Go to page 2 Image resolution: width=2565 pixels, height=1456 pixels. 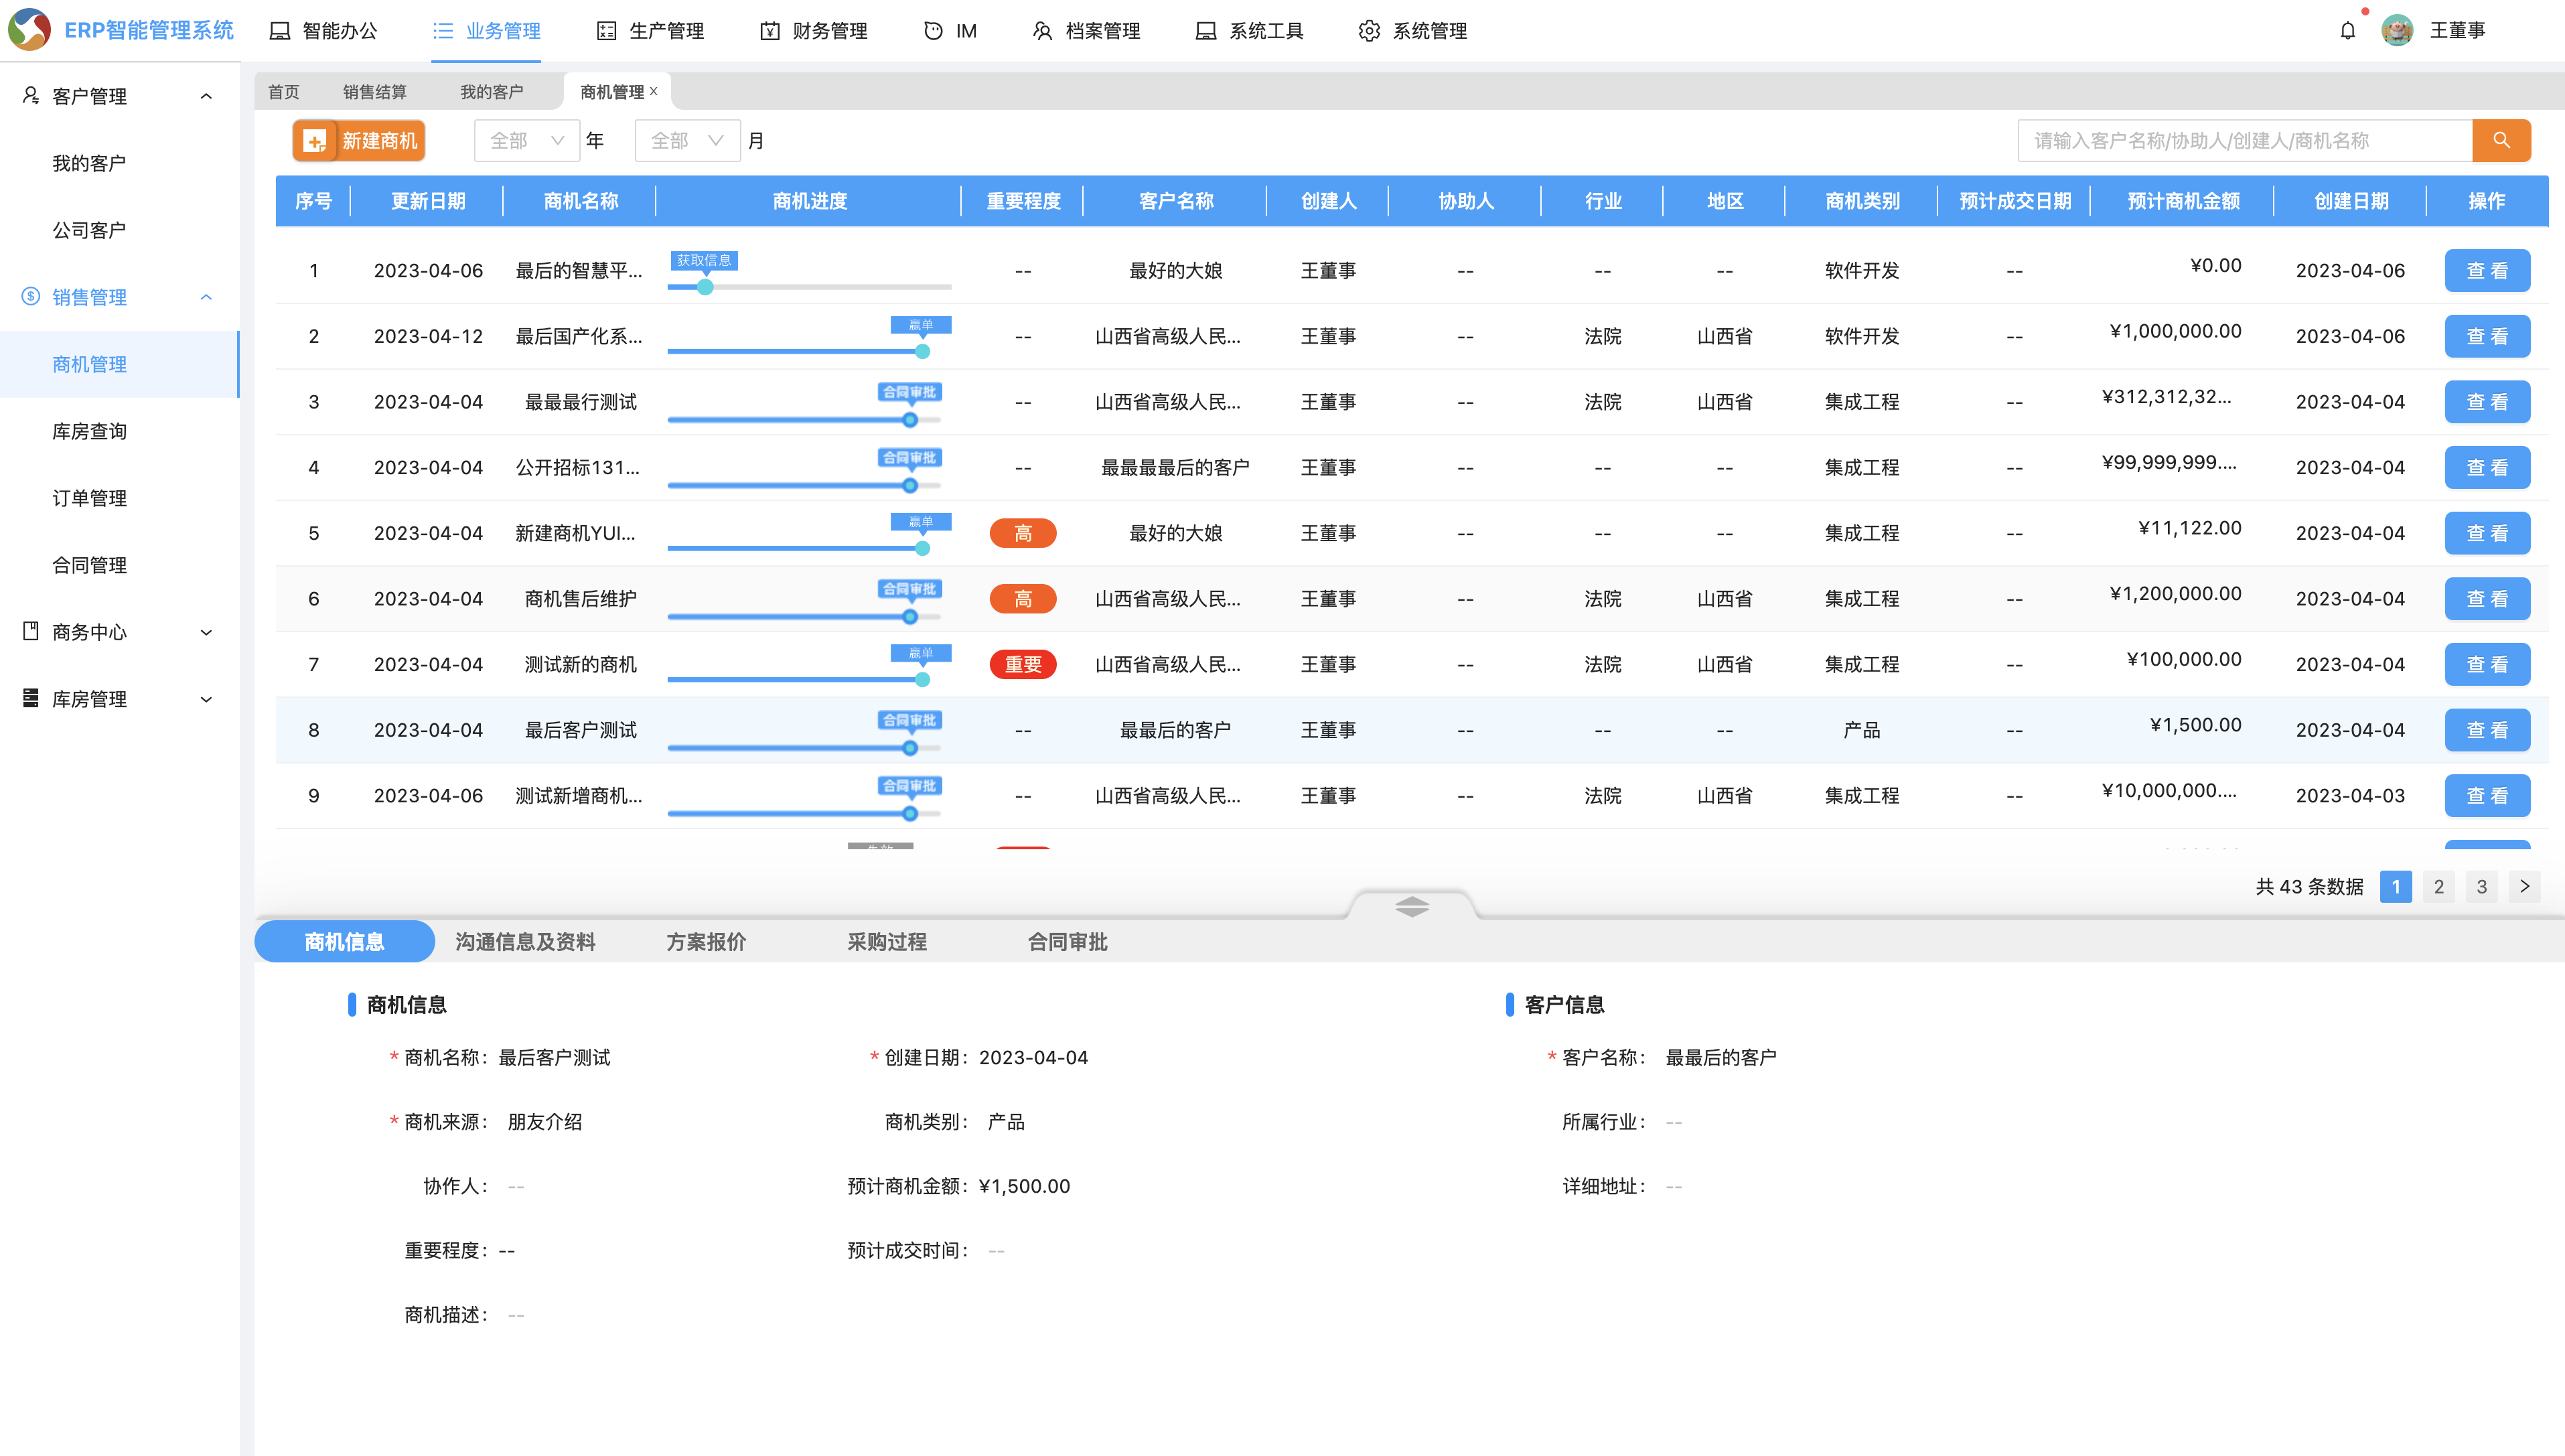pyautogui.click(x=2438, y=887)
